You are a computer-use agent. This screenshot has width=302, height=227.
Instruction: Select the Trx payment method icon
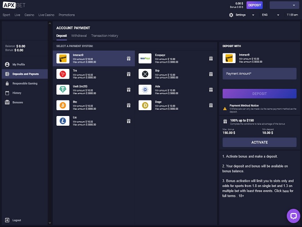(x=63, y=74)
